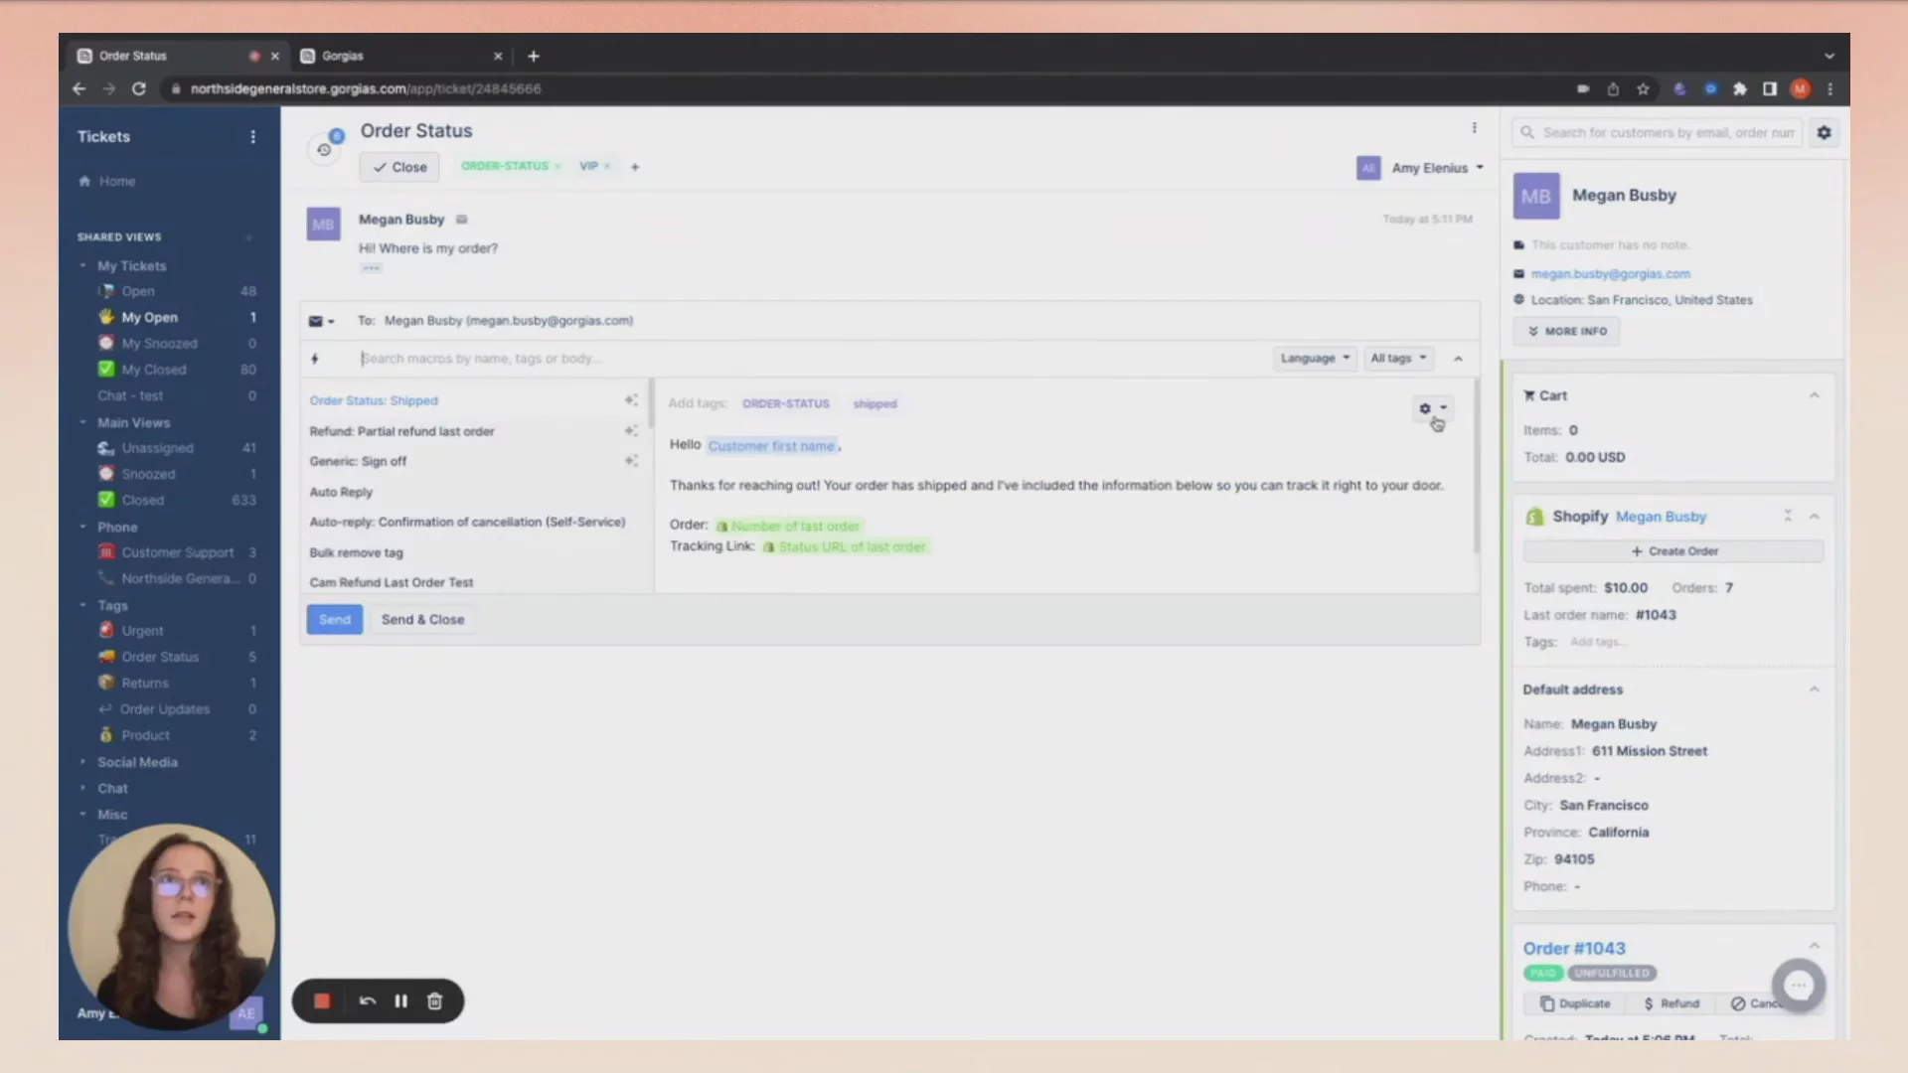The width and height of the screenshot is (1908, 1073).
Task: Click the email icon beside Megan Busby message
Action: (461, 220)
